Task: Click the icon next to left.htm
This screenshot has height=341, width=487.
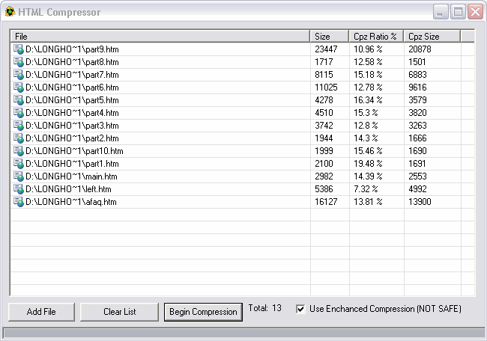Action: pos(19,188)
